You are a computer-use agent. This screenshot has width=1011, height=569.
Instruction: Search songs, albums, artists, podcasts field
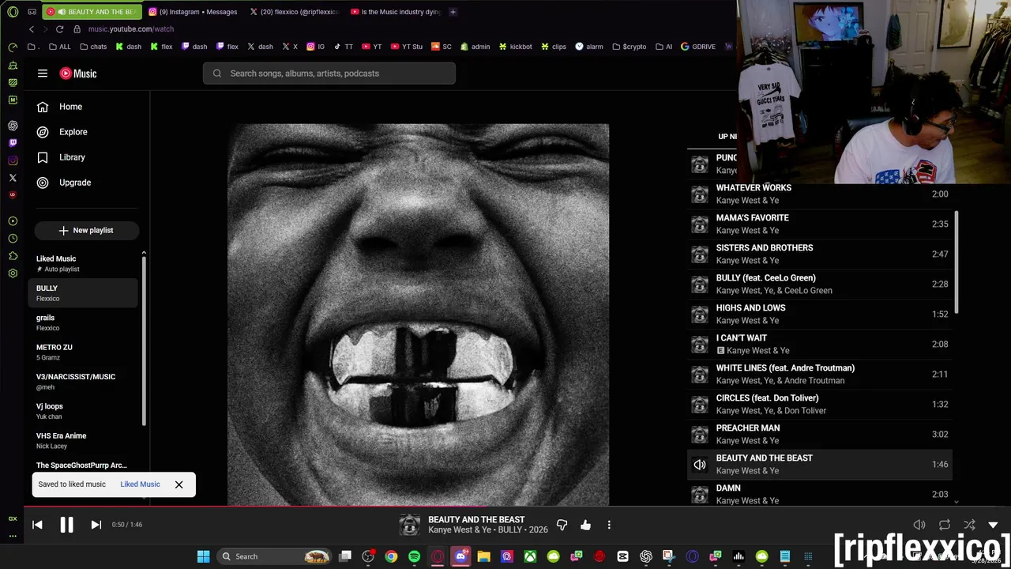[329, 73]
